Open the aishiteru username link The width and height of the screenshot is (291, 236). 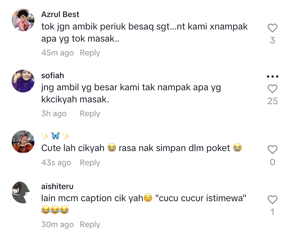[57, 186]
